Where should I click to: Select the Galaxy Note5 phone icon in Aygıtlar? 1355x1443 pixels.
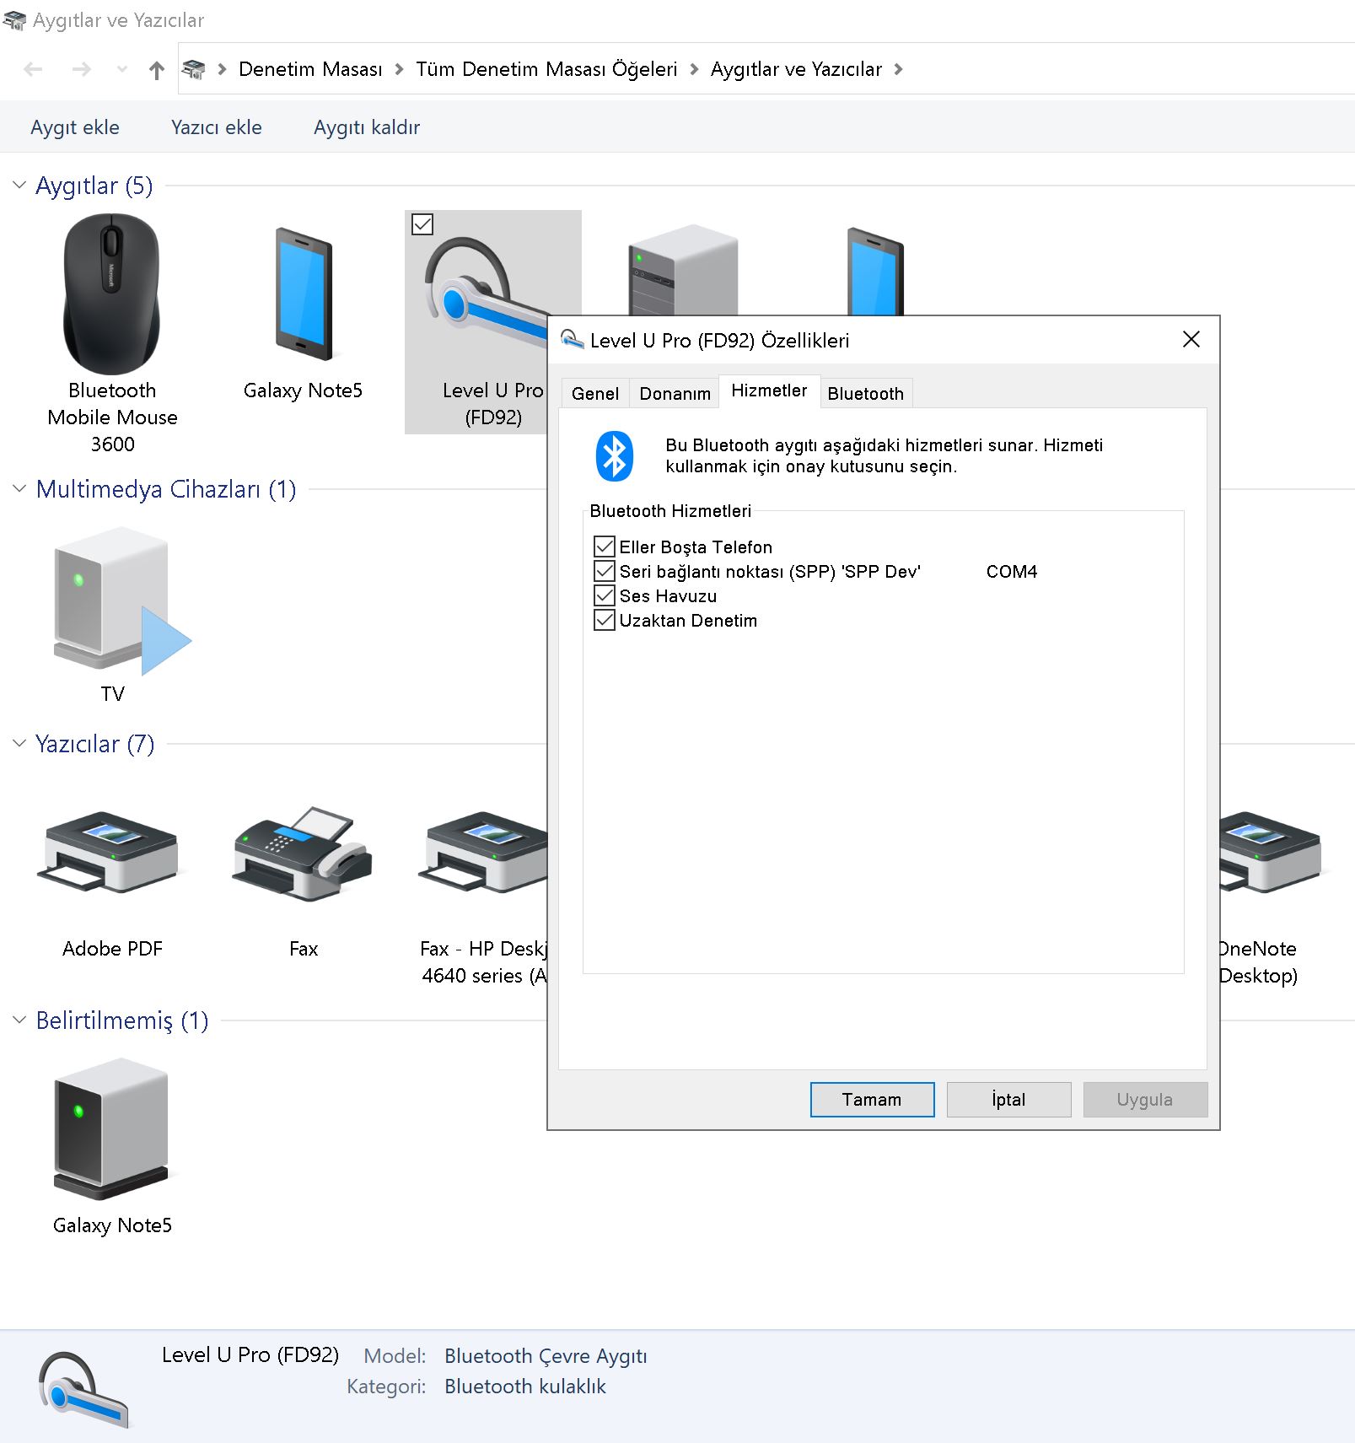coord(304,294)
